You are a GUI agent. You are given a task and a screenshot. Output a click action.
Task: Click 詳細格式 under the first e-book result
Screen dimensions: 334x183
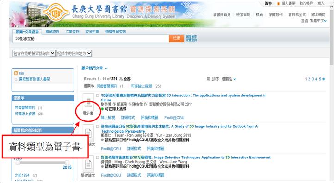click(x=128, y=118)
